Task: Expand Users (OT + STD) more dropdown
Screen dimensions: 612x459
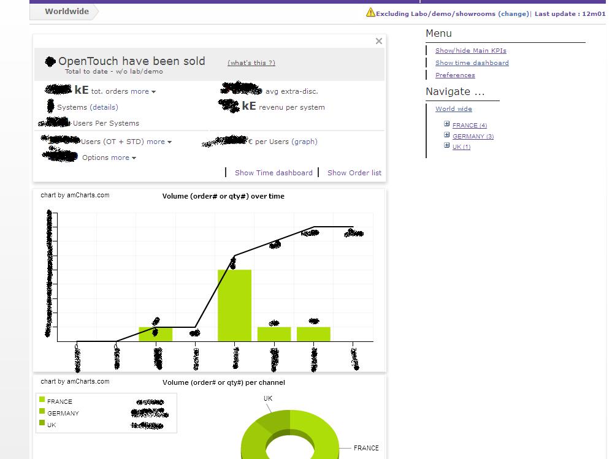Action: (x=159, y=142)
